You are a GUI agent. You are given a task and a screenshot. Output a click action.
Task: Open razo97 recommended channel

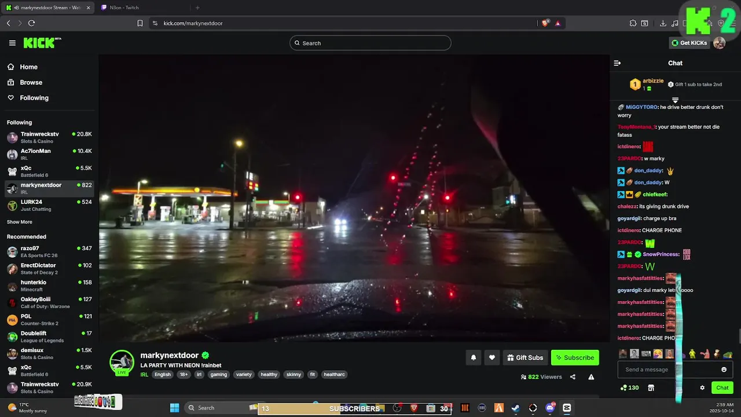49,251
